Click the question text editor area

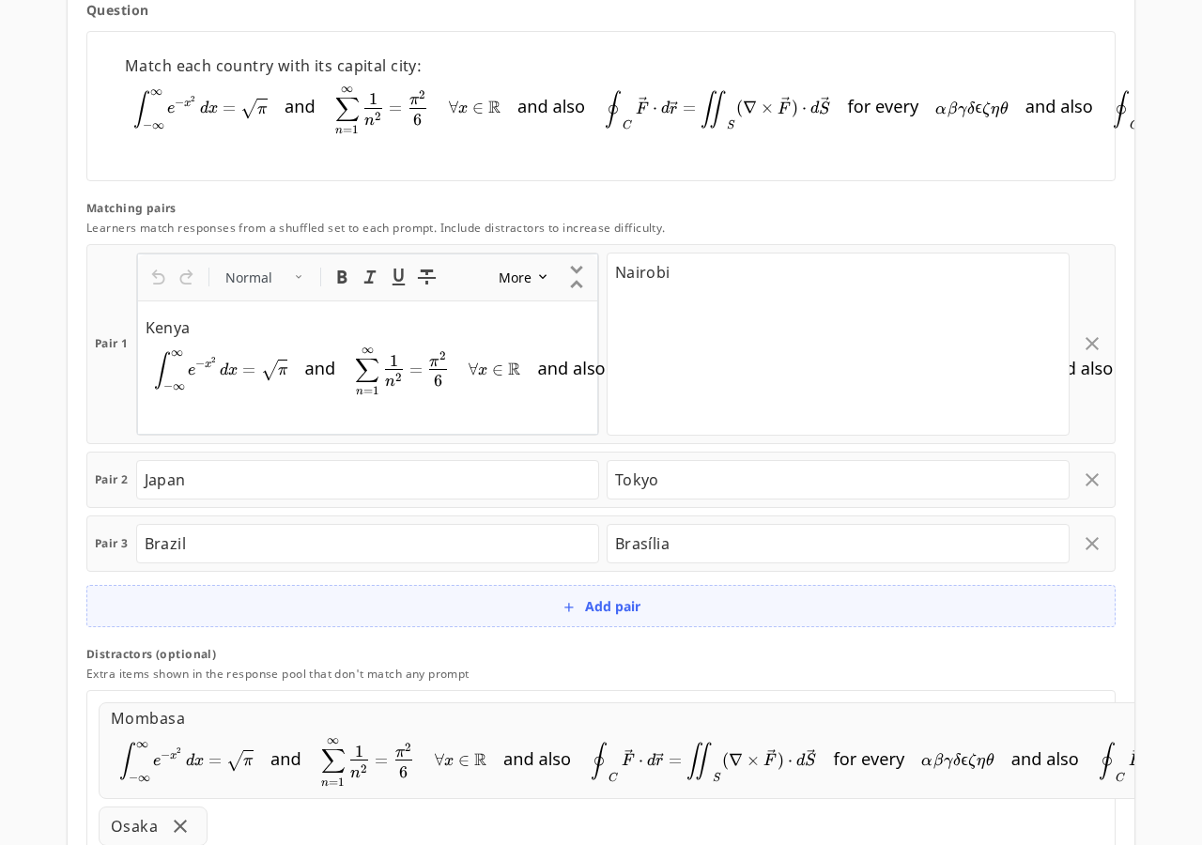(601, 106)
